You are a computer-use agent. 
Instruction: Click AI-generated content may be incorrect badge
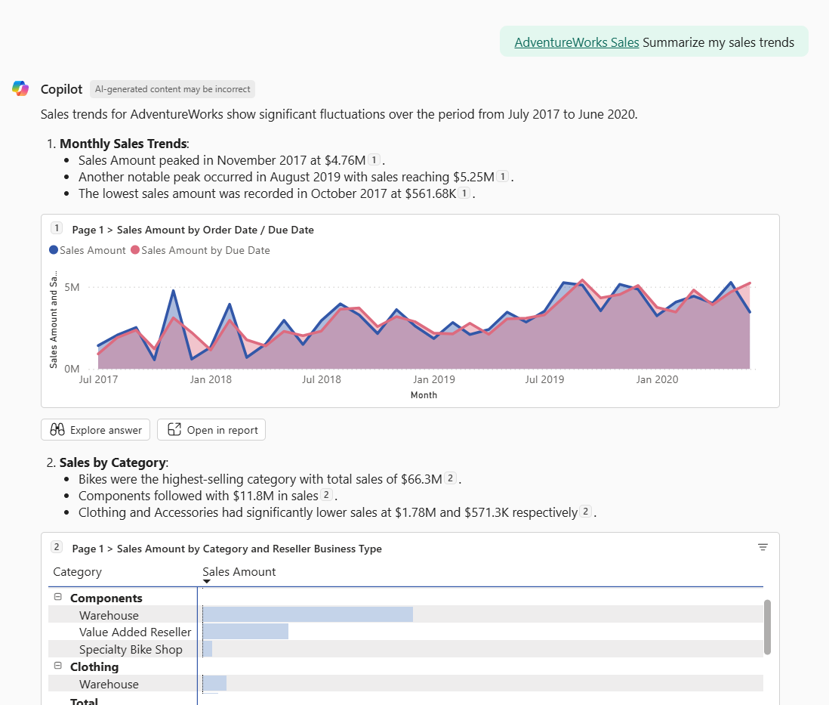[x=172, y=89]
